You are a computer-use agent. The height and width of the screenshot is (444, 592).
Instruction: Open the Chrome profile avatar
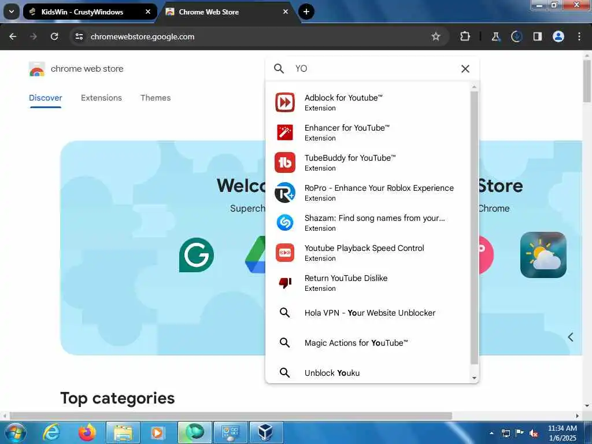558,36
